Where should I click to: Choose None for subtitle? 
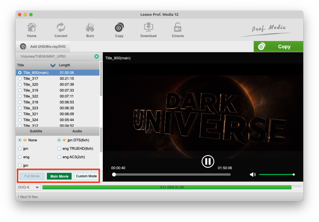tap(20, 140)
